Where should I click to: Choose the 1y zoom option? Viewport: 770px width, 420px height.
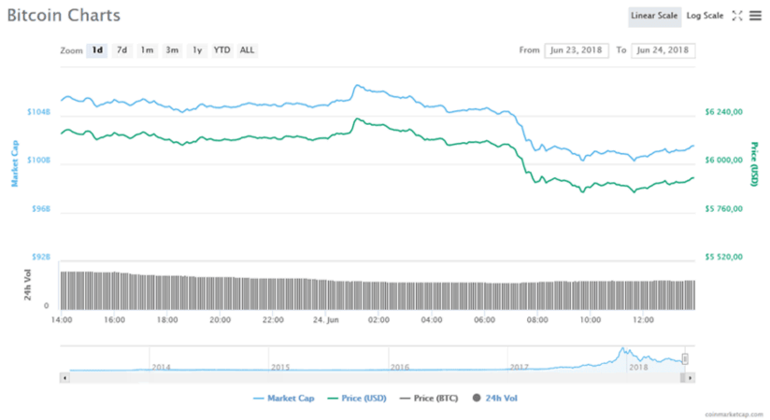point(196,50)
